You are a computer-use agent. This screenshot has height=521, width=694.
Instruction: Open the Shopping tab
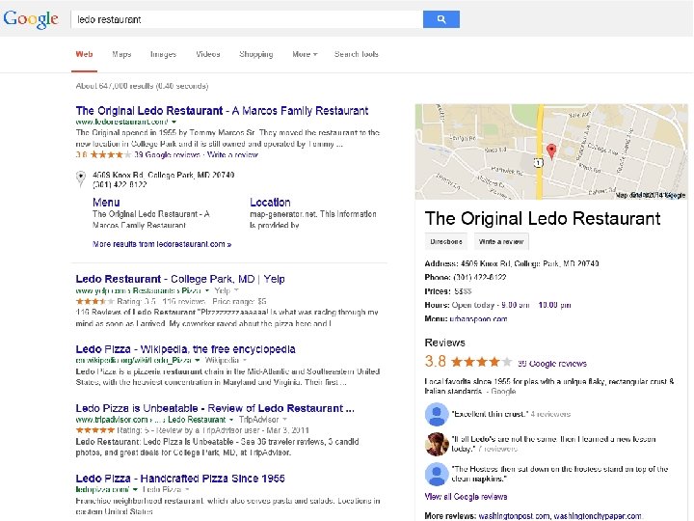(255, 54)
